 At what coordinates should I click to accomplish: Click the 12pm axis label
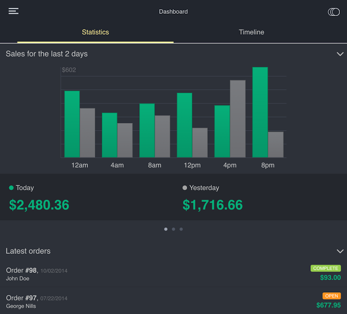[x=192, y=165]
